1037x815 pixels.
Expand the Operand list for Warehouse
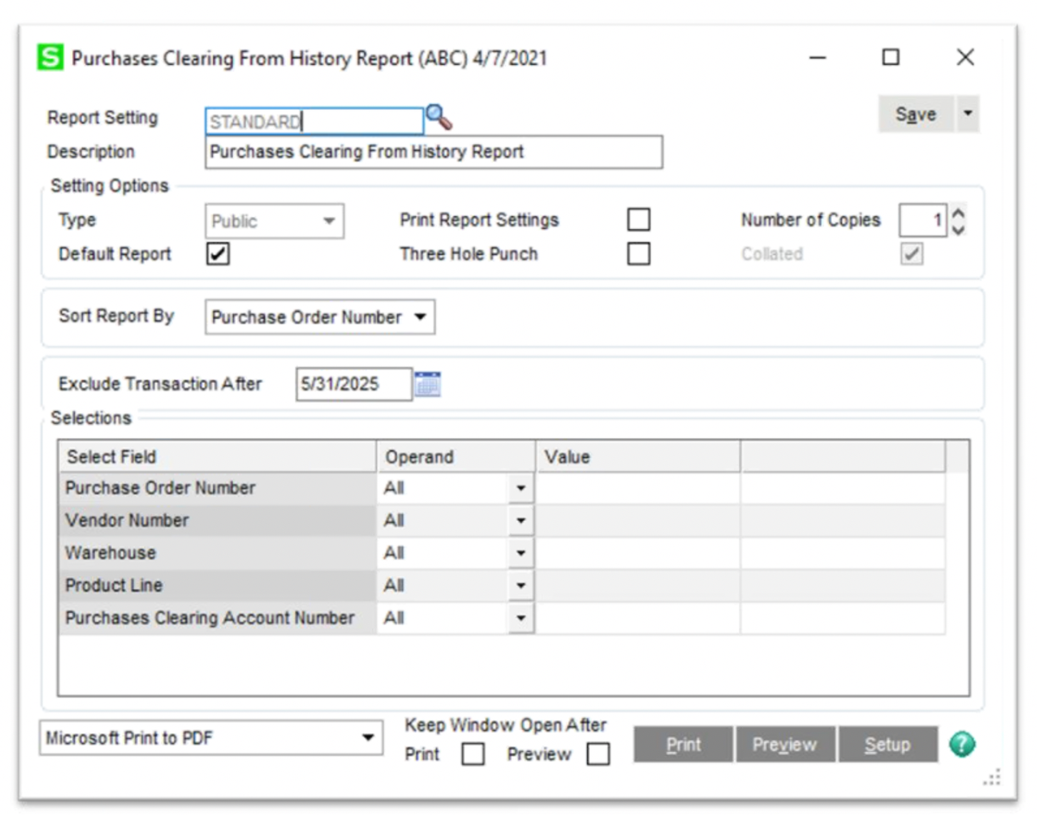(x=522, y=552)
